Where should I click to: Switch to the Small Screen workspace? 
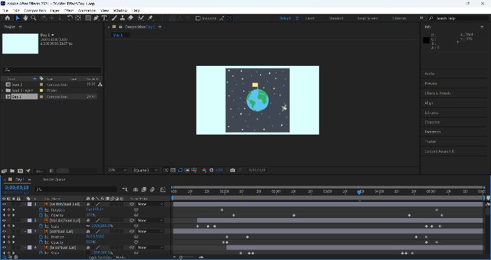point(368,18)
